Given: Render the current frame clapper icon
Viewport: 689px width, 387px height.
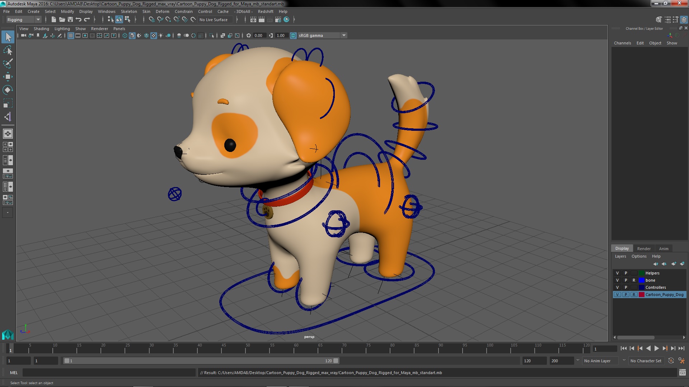Looking at the screenshot, I should point(262,20).
